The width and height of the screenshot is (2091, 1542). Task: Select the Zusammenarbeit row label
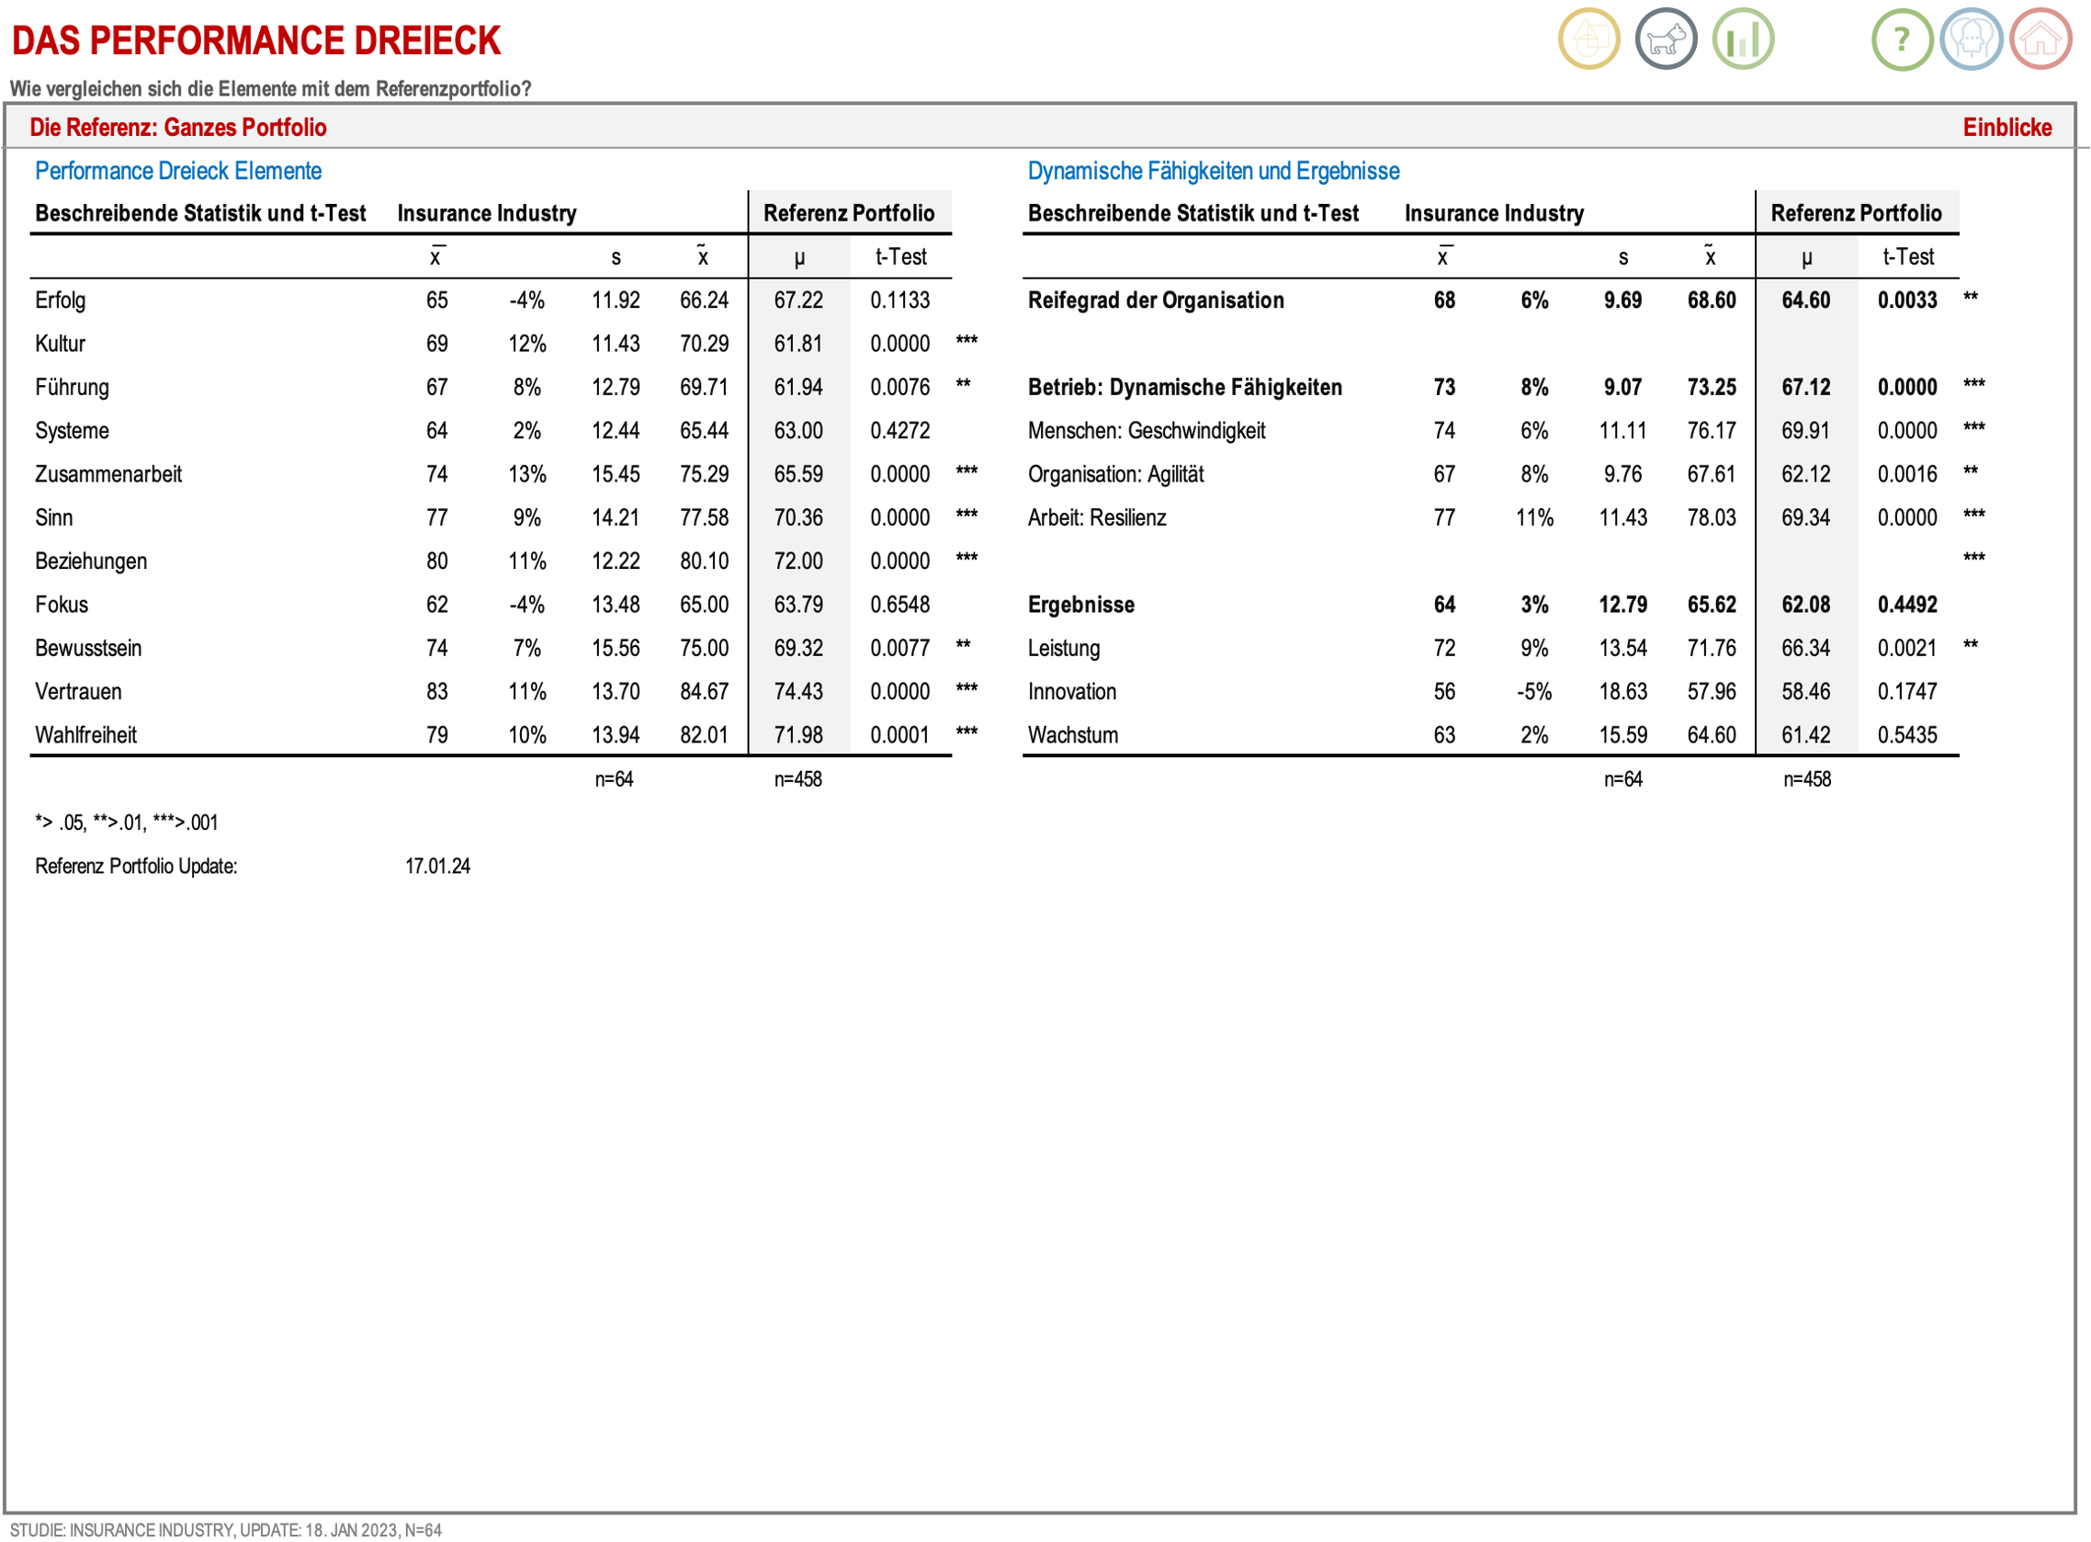point(108,474)
